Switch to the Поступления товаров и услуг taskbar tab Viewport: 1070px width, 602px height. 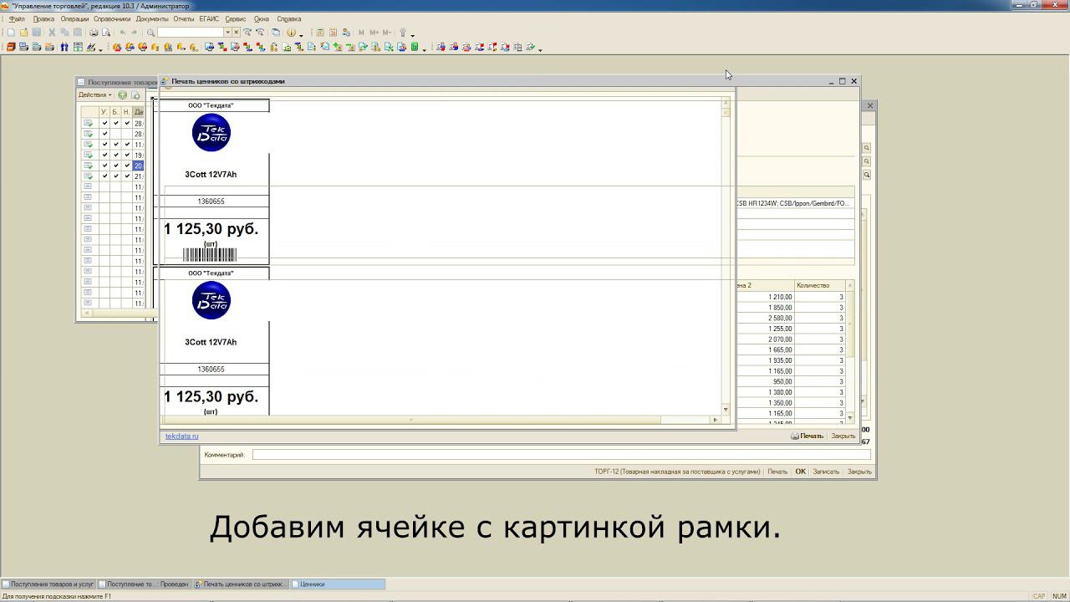pyautogui.click(x=48, y=584)
